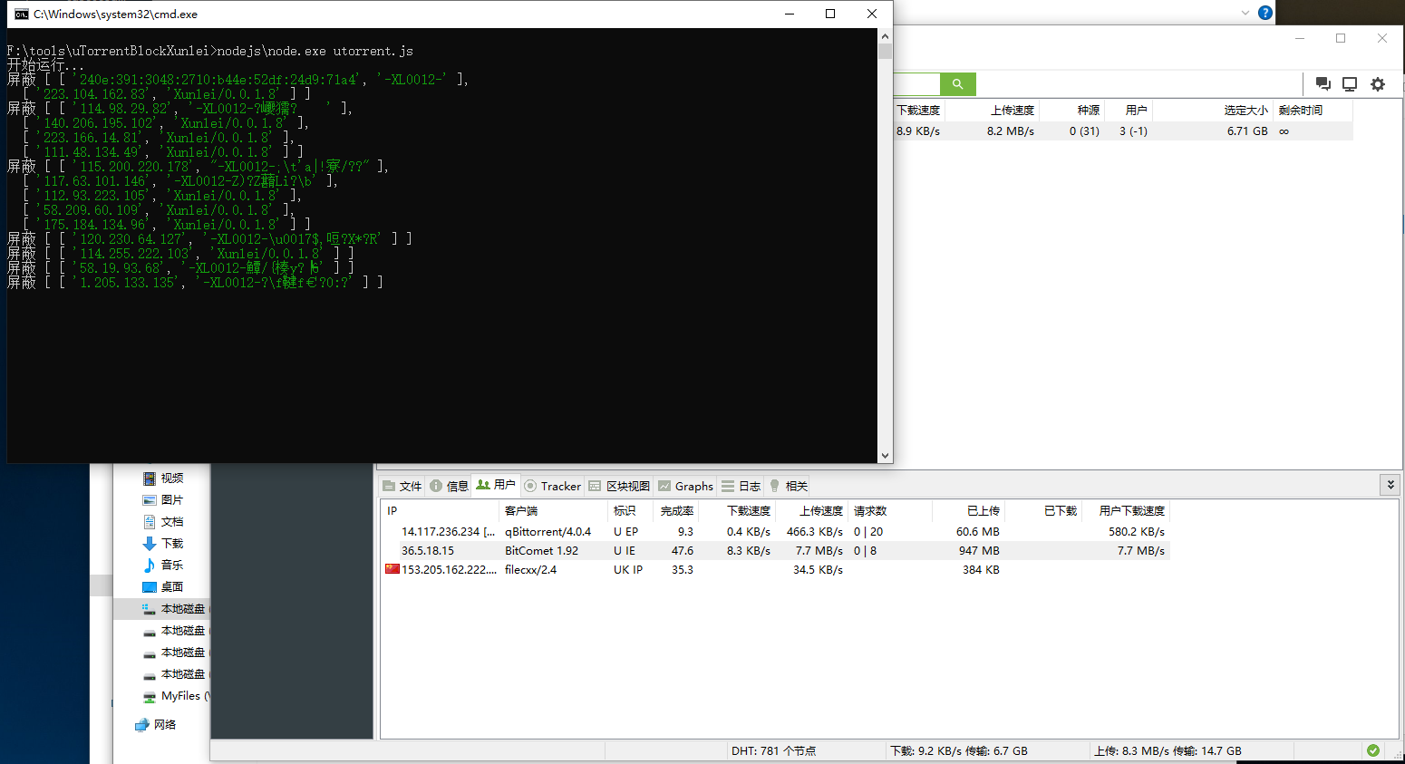The image size is (1405, 764).
Task: Click down arrow of cmd window scrollbar
Action: [x=885, y=456]
